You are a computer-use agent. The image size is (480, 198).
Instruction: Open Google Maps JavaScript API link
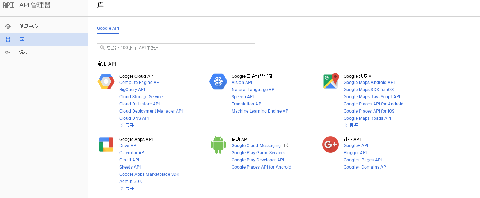pos(372,97)
